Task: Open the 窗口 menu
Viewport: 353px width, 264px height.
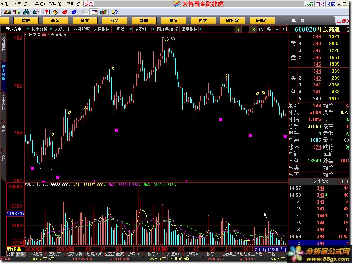Action: tap(56, 4)
